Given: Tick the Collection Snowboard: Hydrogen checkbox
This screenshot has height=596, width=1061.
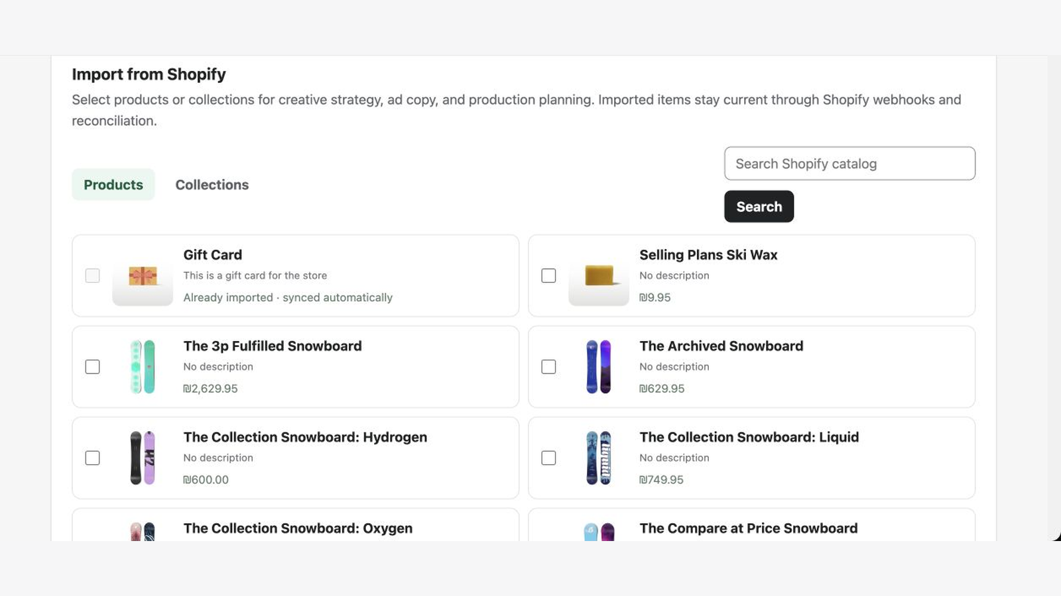Looking at the screenshot, I should pos(93,458).
